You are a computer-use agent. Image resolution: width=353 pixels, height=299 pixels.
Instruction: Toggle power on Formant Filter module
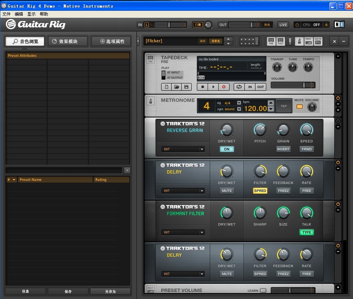(338, 204)
